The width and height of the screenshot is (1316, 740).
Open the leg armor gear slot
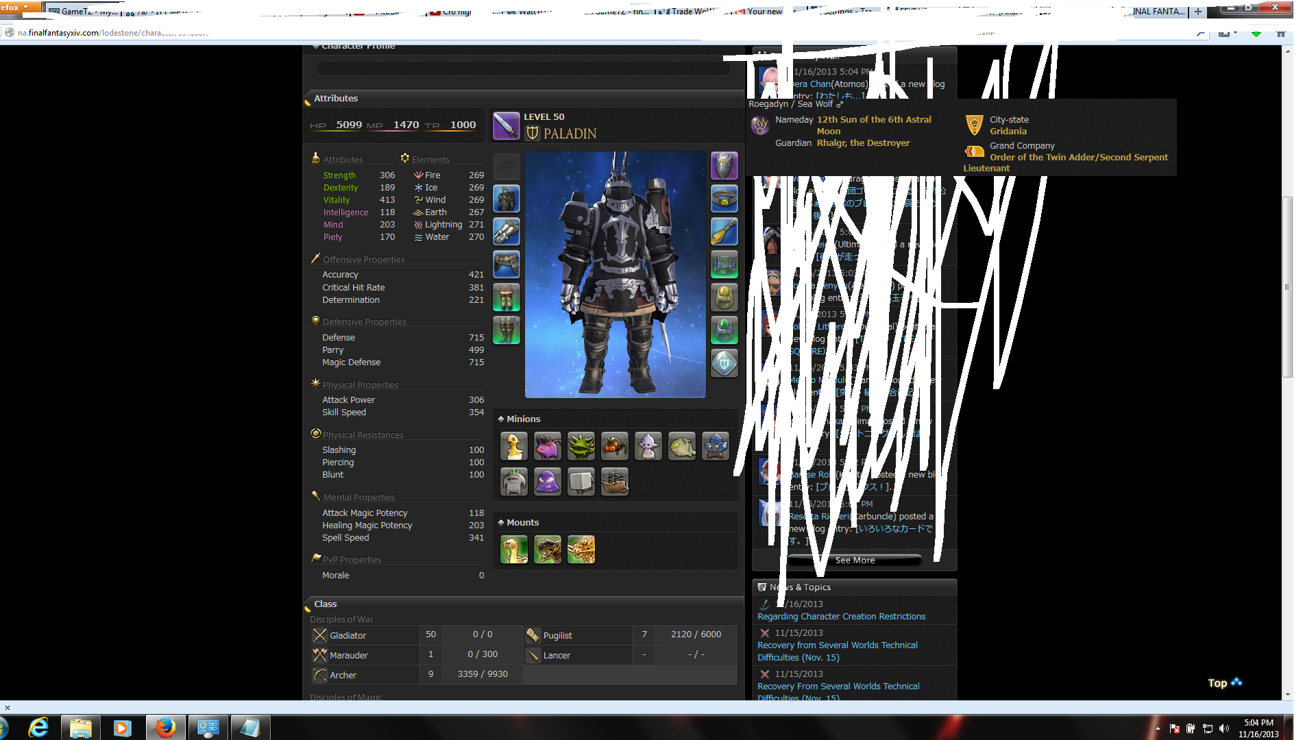click(507, 297)
